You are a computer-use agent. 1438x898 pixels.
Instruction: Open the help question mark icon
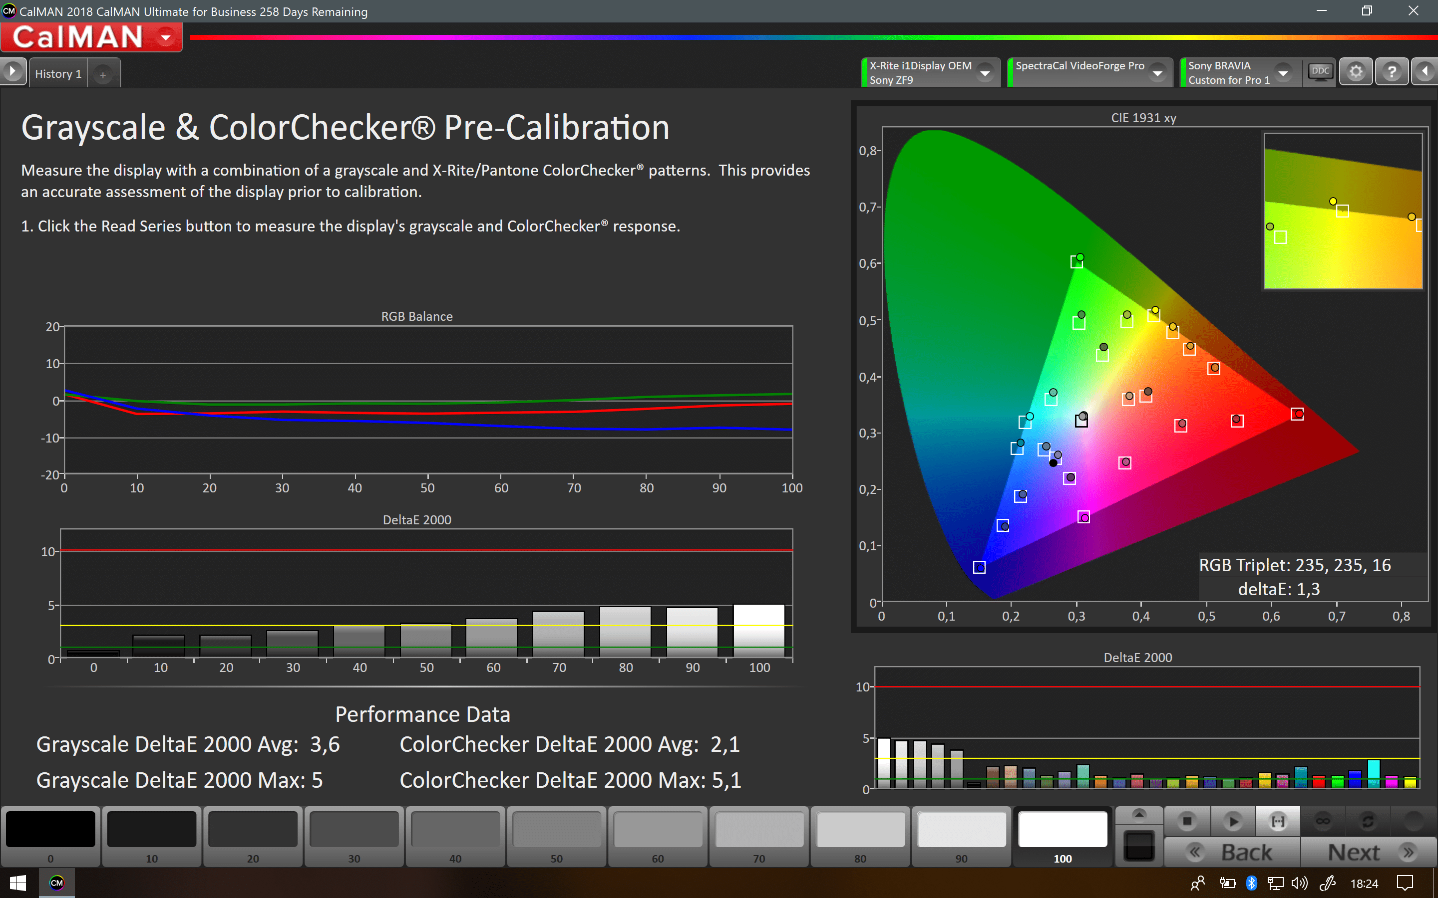1392,72
